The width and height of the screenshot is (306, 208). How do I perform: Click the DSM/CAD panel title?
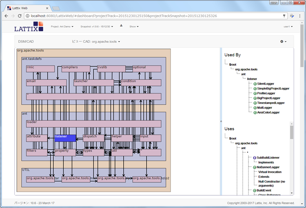coord(26,41)
